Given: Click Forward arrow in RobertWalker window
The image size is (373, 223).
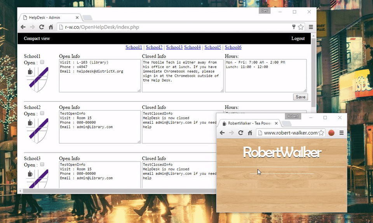Looking at the screenshot, I should (232, 133).
